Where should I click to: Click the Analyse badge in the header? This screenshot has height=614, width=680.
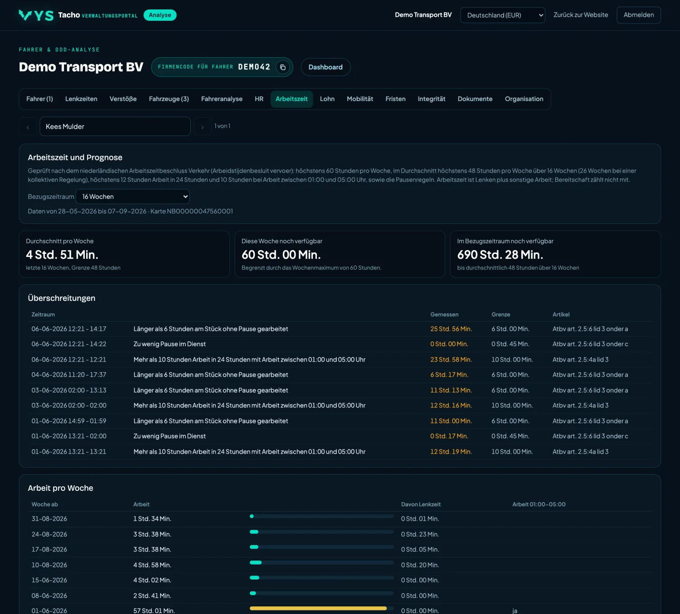click(160, 15)
